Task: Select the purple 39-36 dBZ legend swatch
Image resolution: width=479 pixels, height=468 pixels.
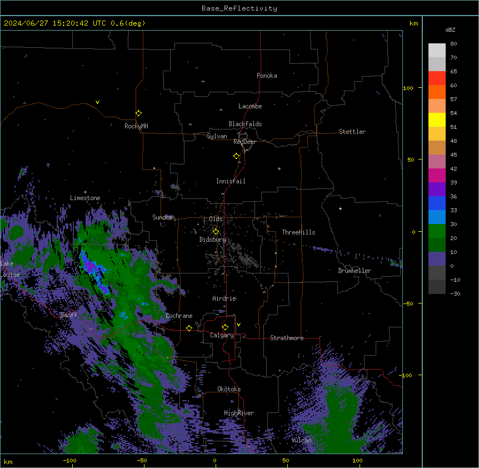Action: coord(437,190)
